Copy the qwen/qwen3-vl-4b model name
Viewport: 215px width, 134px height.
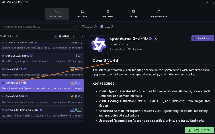click(156, 39)
